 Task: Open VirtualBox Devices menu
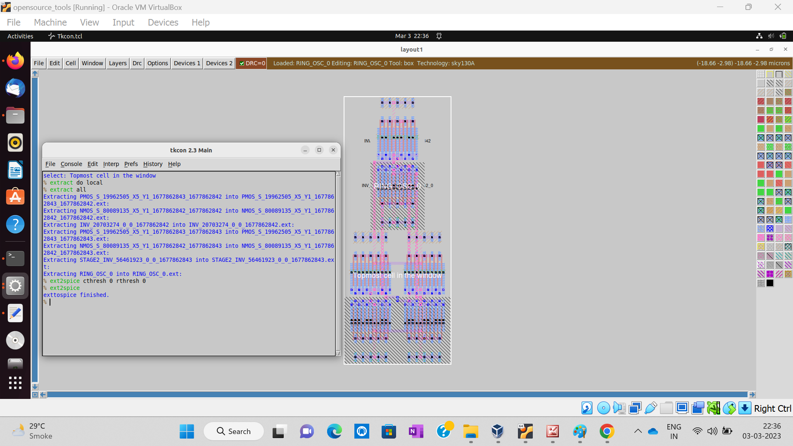coord(163,22)
